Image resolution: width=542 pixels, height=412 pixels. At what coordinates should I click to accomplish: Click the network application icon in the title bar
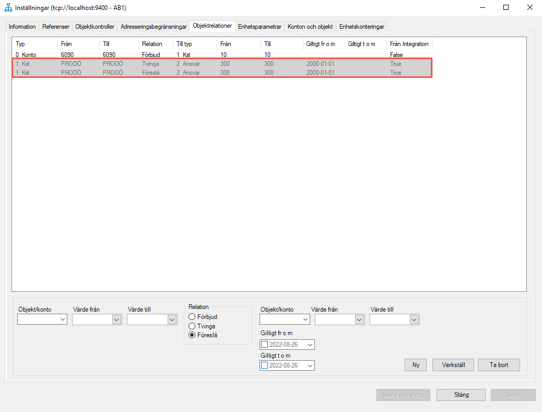click(8, 8)
